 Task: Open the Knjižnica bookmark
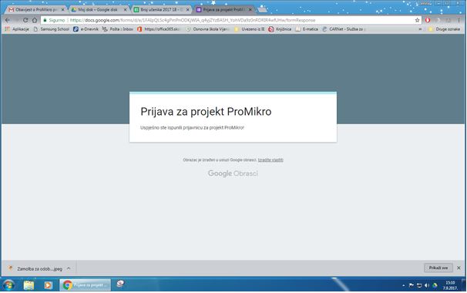coord(280,29)
